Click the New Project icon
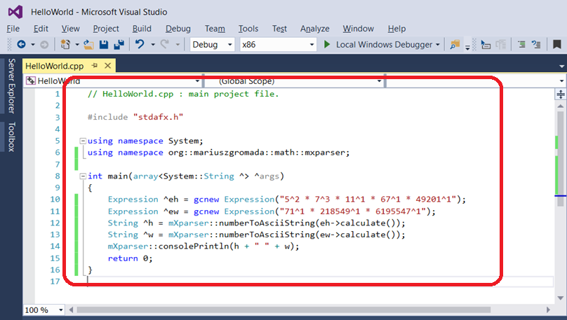The height and width of the screenshot is (320, 567). [x=65, y=44]
